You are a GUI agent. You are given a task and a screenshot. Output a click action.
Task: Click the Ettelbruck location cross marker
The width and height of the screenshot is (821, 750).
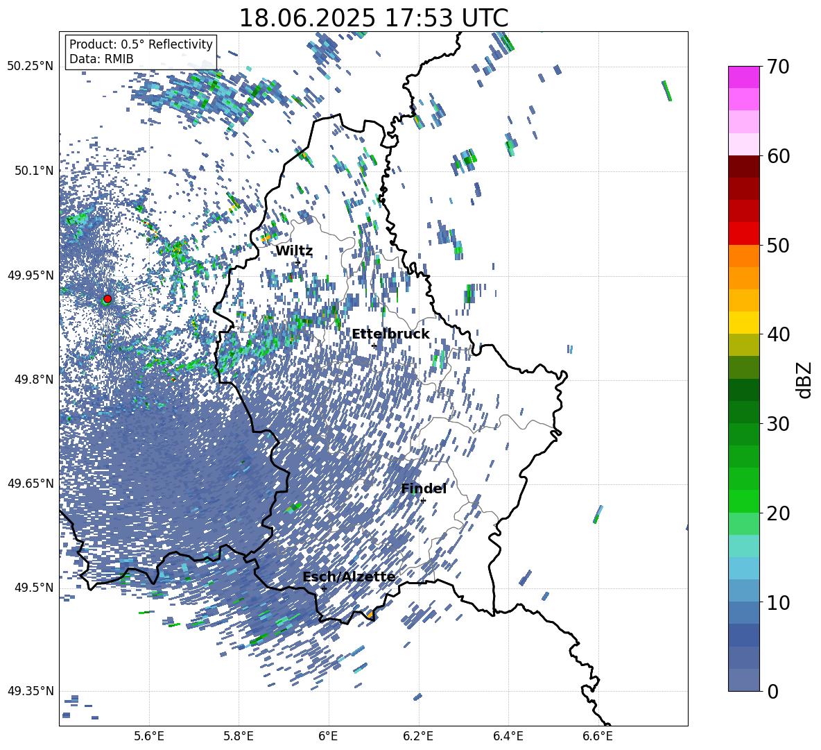click(374, 346)
